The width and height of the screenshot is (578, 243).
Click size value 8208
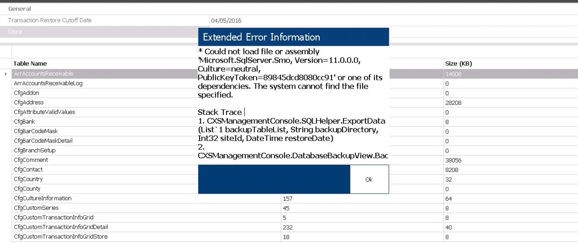coord(452,170)
